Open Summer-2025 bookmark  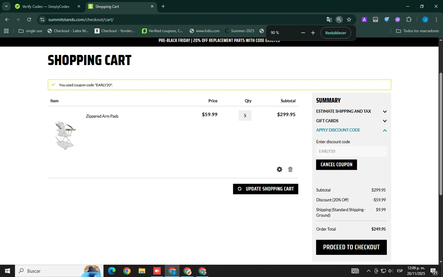(240, 31)
